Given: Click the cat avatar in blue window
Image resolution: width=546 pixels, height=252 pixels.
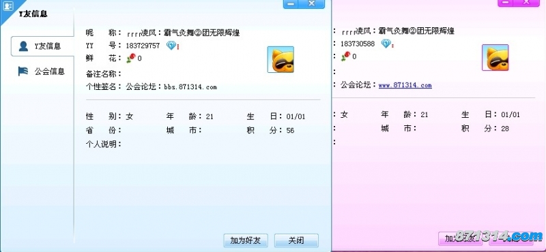Looking at the screenshot, I should pyautogui.click(x=281, y=59).
